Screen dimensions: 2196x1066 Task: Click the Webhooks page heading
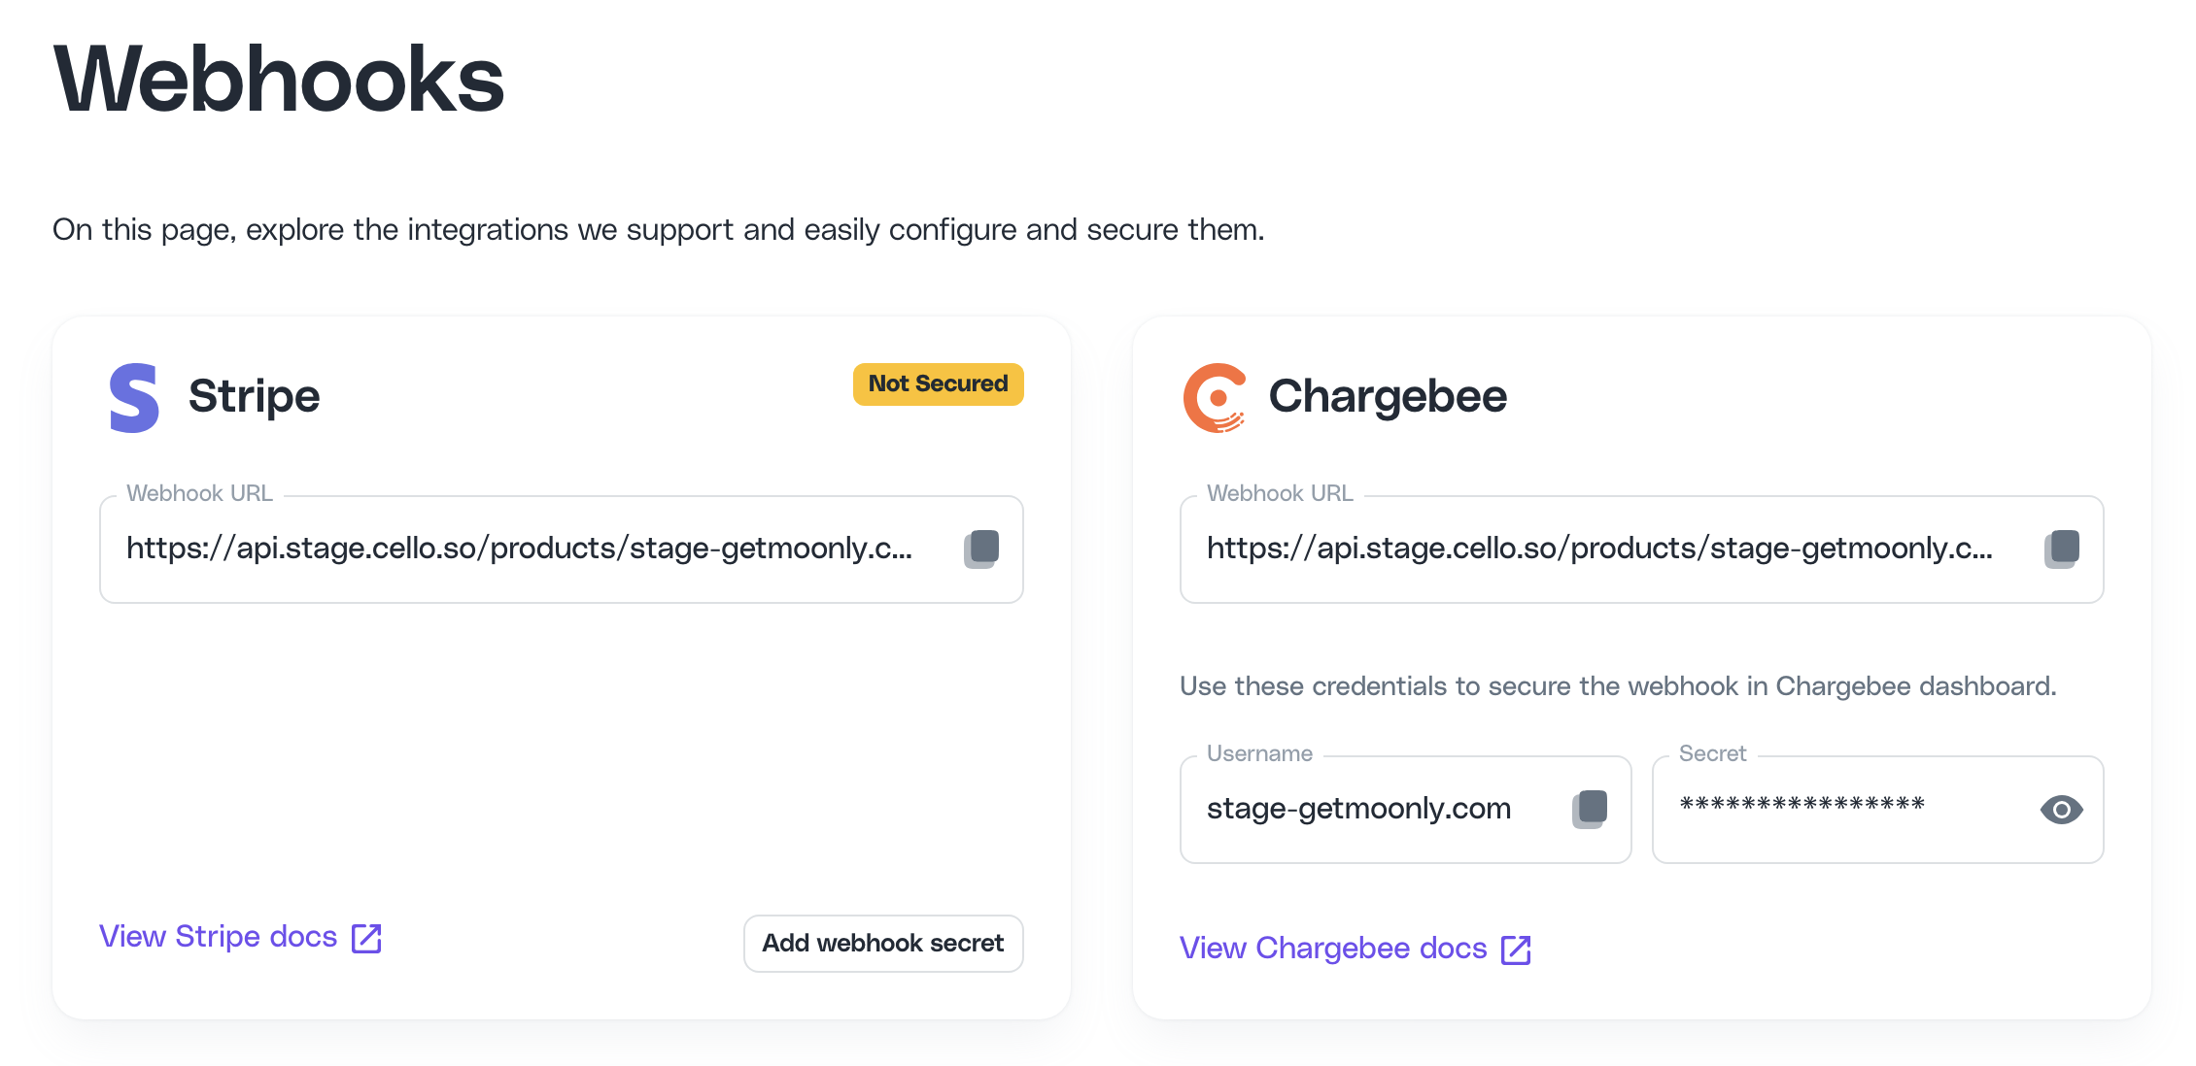tap(279, 80)
